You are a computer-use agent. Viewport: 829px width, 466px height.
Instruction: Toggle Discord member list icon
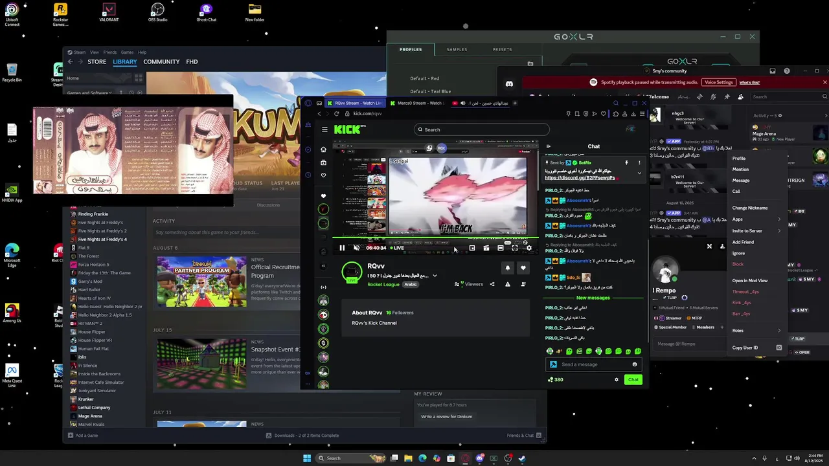click(x=740, y=96)
